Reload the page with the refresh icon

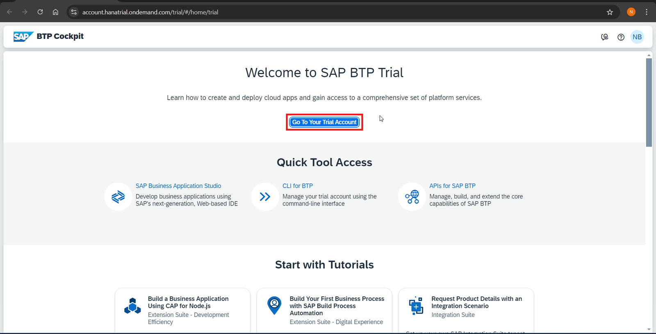tap(40, 12)
